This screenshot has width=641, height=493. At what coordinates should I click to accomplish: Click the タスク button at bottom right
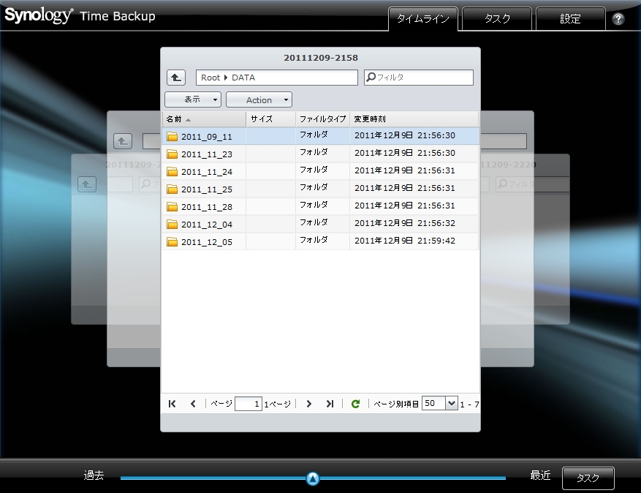click(588, 478)
